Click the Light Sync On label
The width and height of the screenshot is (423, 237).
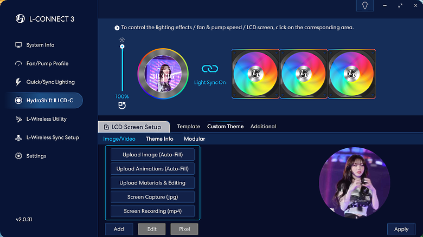210,82
